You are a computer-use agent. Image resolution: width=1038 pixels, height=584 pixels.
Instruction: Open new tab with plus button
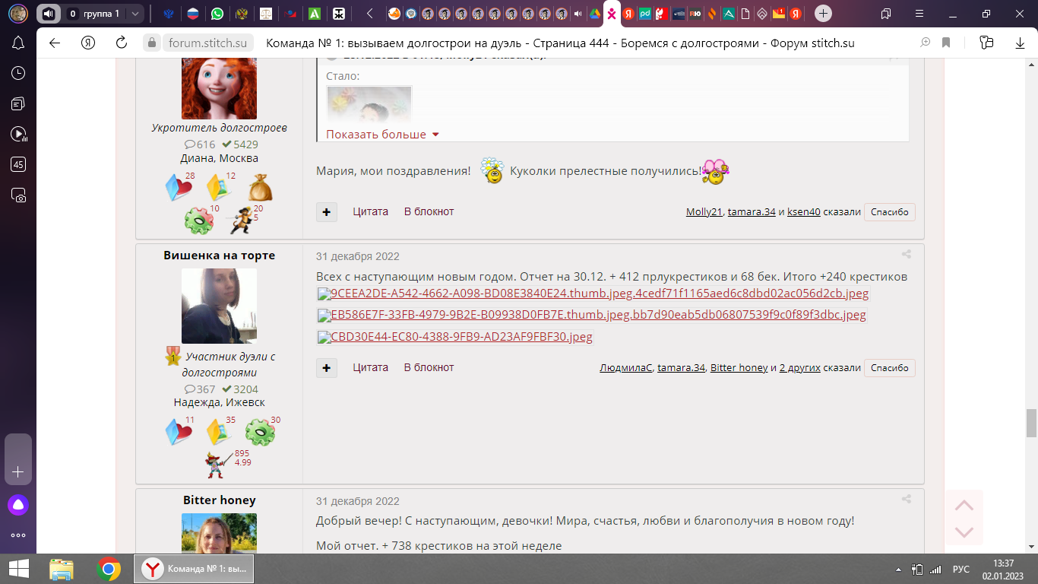pyautogui.click(x=824, y=14)
